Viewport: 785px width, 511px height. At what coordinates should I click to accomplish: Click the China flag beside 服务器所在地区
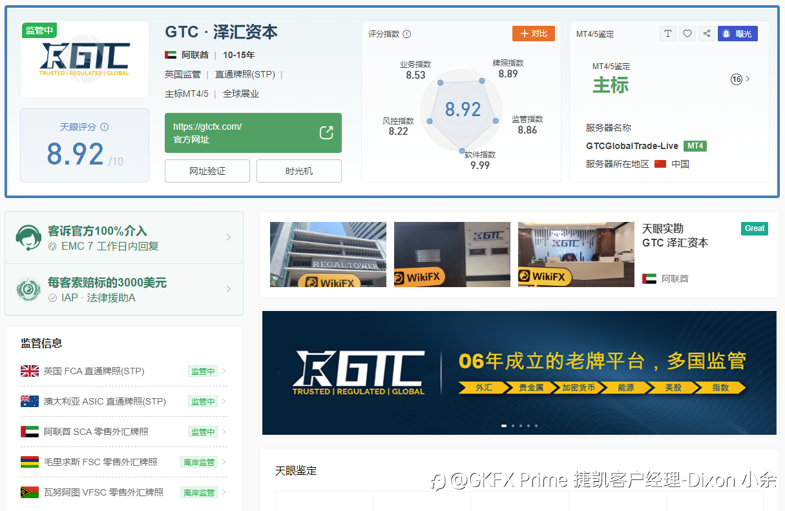coord(660,164)
